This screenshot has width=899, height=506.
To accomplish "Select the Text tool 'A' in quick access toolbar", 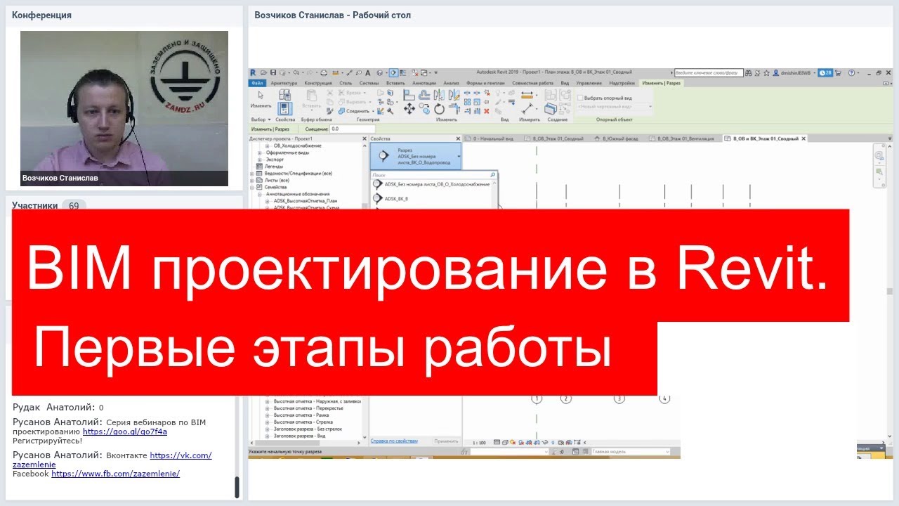I will [368, 72].
